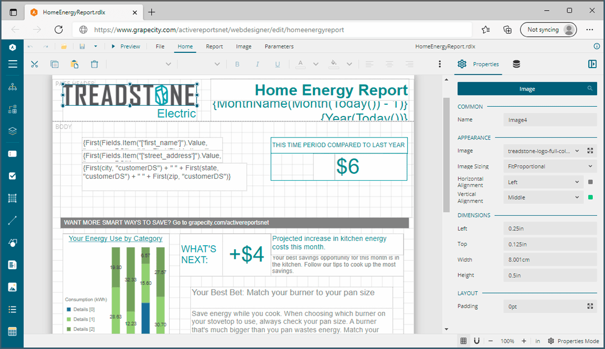Open the Horizontal Alignment dropdown

click(x=542, y=182)
